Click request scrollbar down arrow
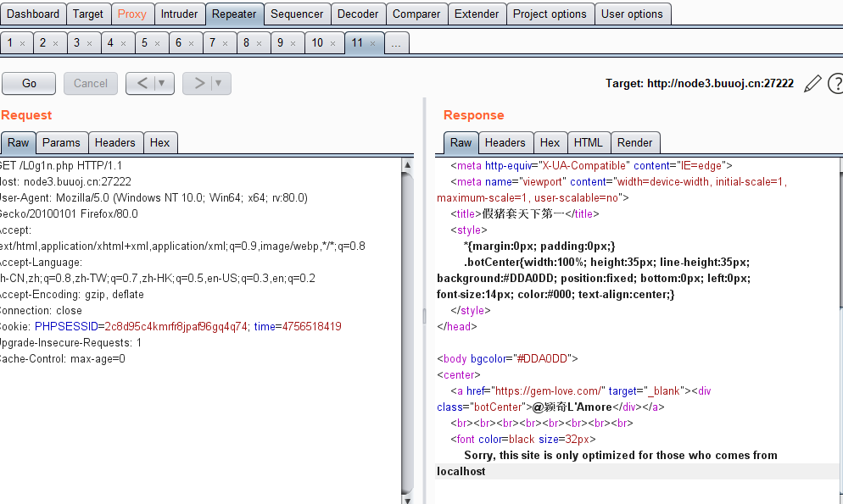The image size is (843, 504). [408, 501]
